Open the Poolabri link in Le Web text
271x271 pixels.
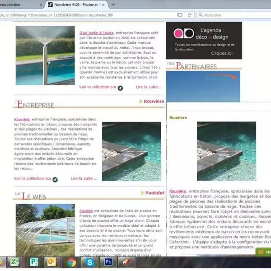click(86, 211)
